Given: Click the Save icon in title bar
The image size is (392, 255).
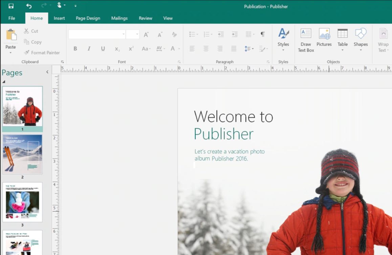Looking at the screenshot, I should 11,6.
